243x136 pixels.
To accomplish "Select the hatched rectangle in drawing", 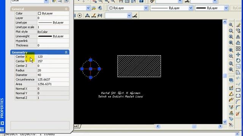I will click(x=139, y=66).
